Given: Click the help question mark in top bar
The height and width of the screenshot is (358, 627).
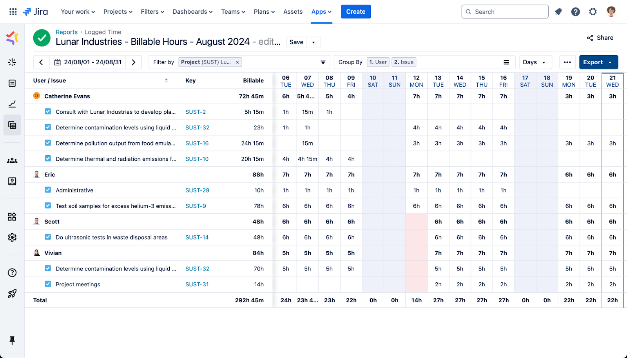Looking at the screenshot, I should [575, 12].
